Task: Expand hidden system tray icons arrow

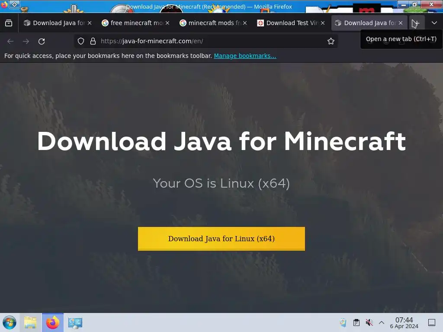Action: coord(382,322)
